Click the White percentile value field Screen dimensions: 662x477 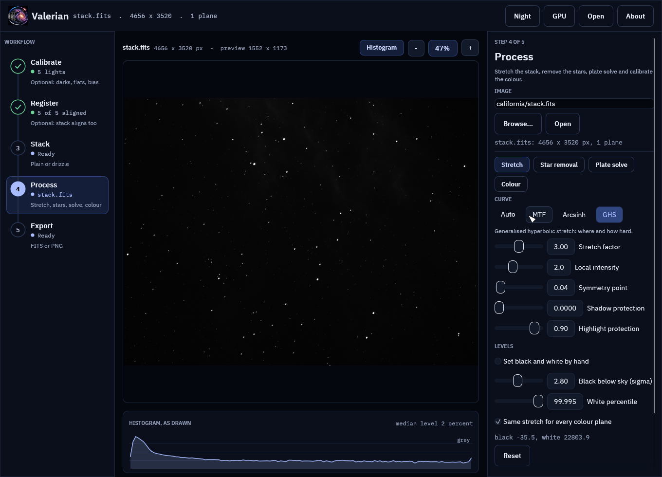tap(565, 402)
